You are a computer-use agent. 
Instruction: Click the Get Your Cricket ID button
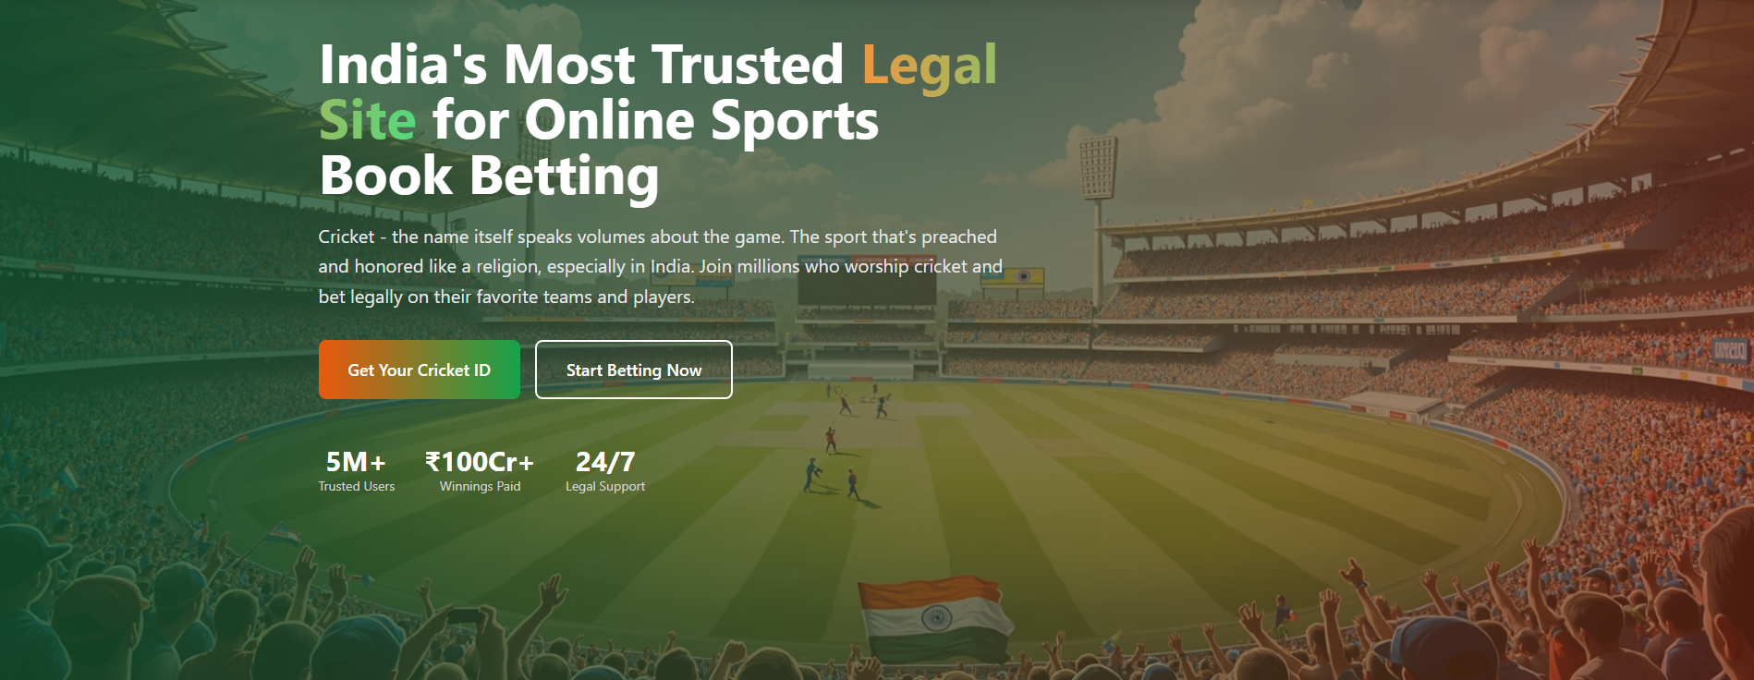pos(420,370)
